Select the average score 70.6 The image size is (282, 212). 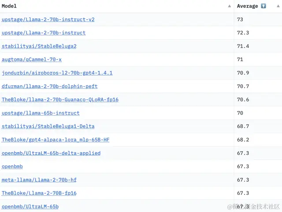tap(243, 100)
